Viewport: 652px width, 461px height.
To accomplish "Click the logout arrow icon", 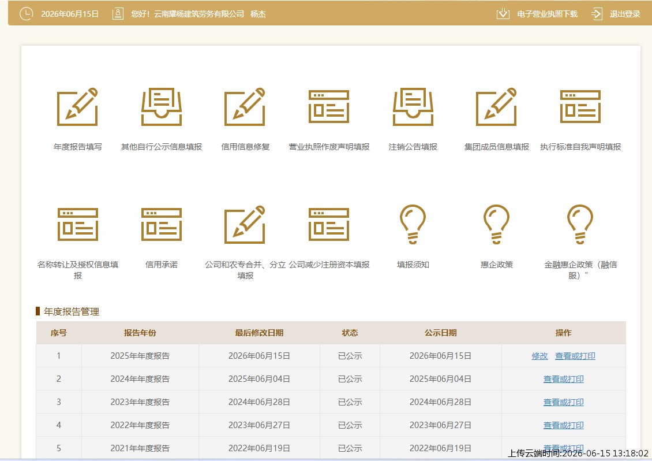I will click(x=597, y=14).
